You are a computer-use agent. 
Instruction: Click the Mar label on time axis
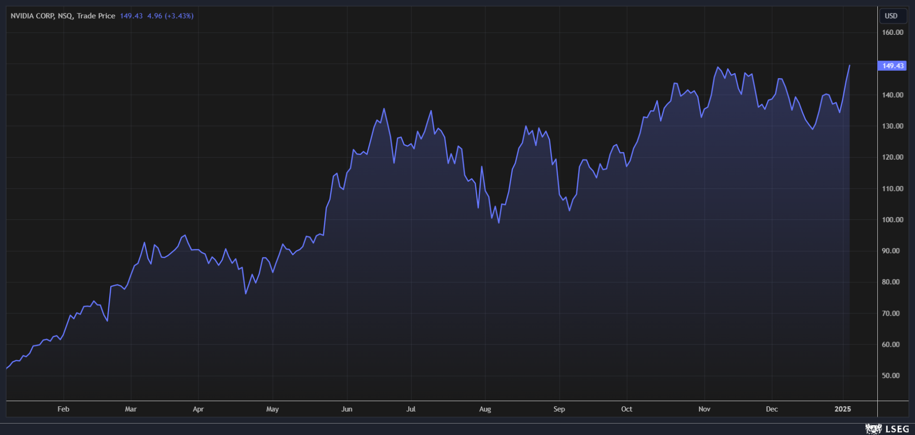coord(131,409)
